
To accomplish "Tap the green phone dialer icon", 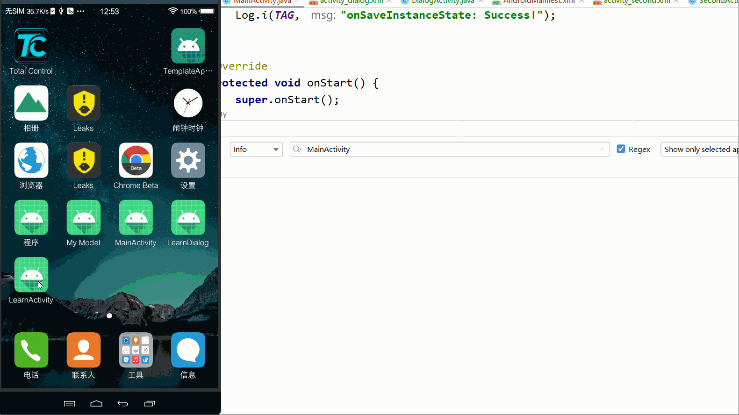I will (31, 350).
